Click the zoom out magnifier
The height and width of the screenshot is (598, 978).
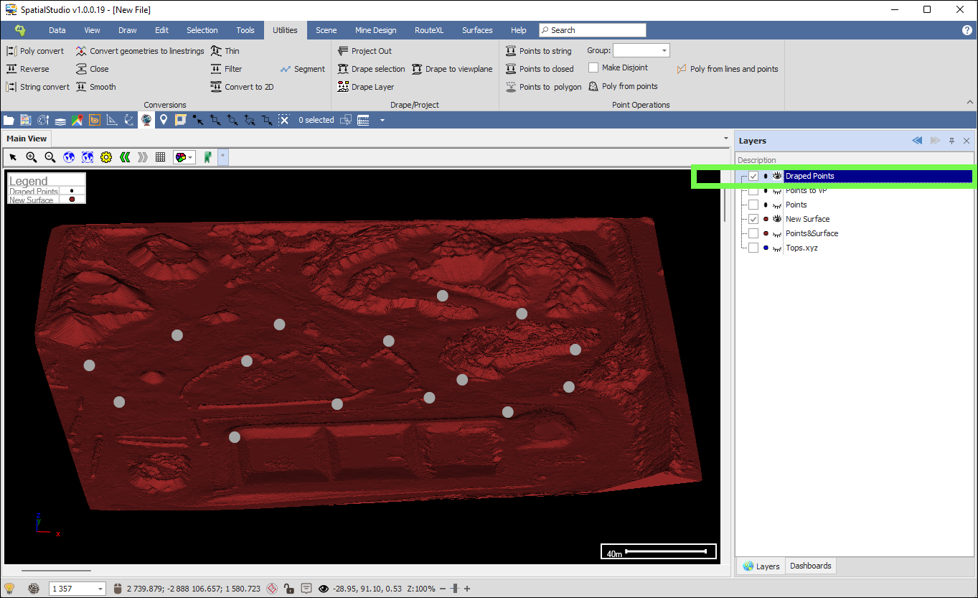tap(50, 157)
